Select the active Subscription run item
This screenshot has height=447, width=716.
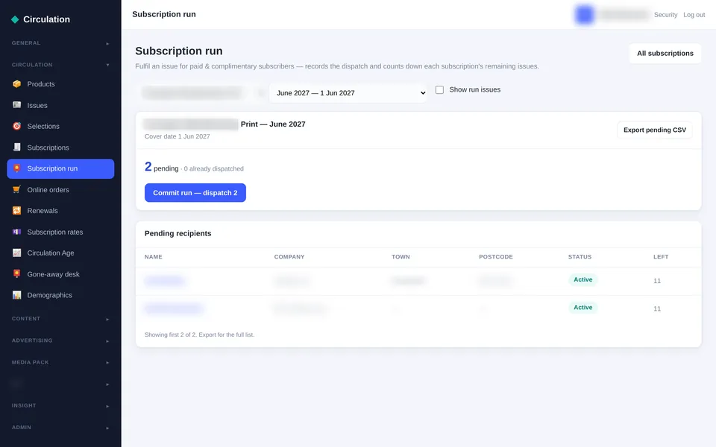point(60,169)
